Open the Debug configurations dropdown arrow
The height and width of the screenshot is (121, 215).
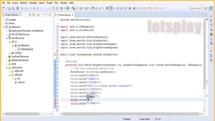[64, 8]
